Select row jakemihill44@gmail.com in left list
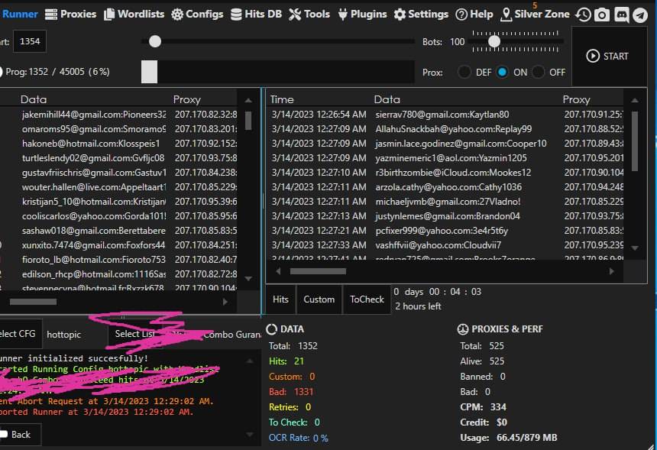657x450 pixels. [x=119, y=115]
